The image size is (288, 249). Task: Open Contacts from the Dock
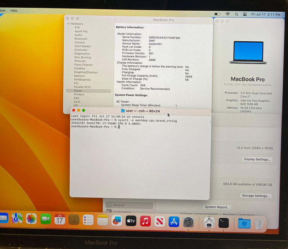pyautogui.click(x=74, y=219)
